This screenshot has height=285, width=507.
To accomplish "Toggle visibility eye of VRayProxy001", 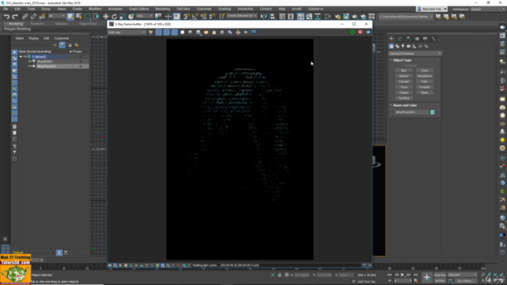I will pos(29,66).
